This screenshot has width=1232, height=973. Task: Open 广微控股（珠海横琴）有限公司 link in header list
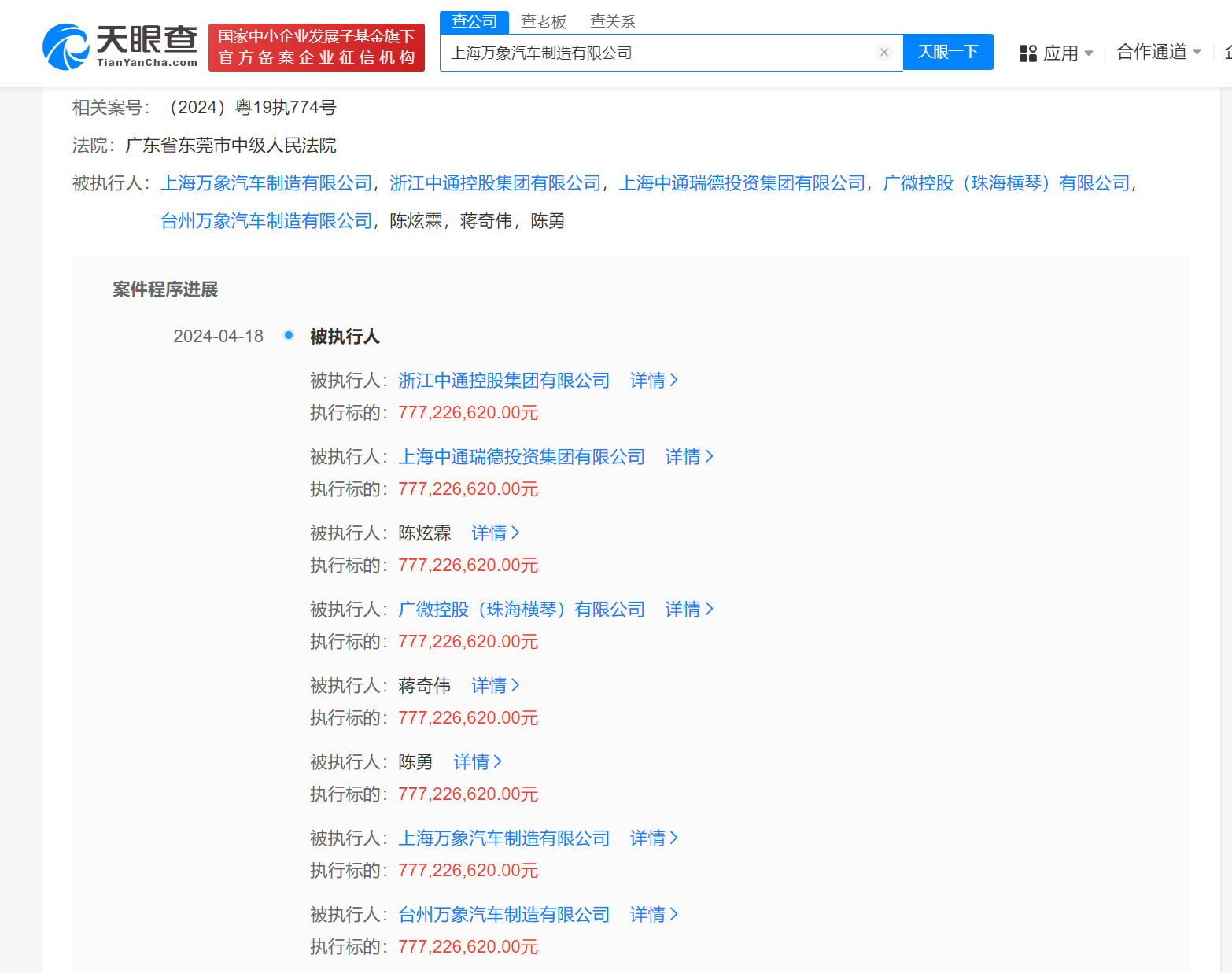click(x=1006, y=183)
